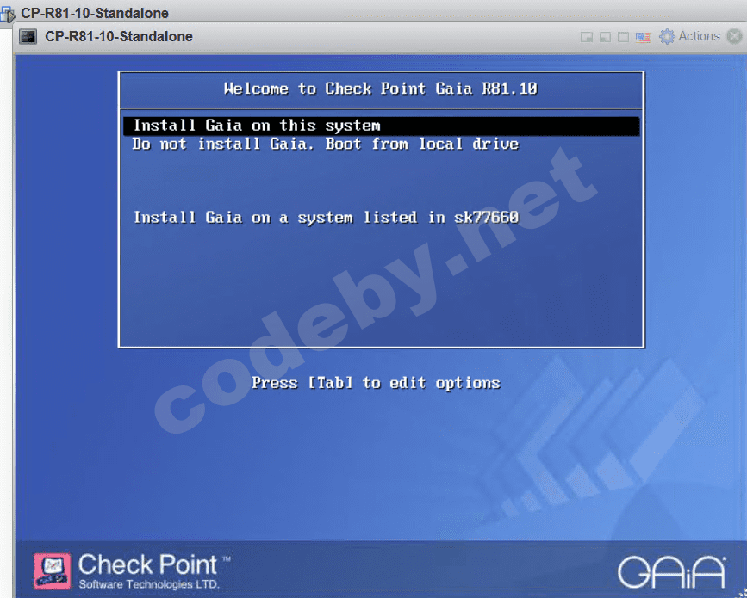The width and height of the screenshot is (747, 598).
Task: Click the third console window icon in title bar
Action: 623,37
